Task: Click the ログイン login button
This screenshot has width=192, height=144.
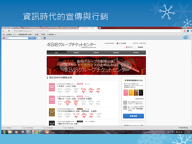Action: pos(129,47)
